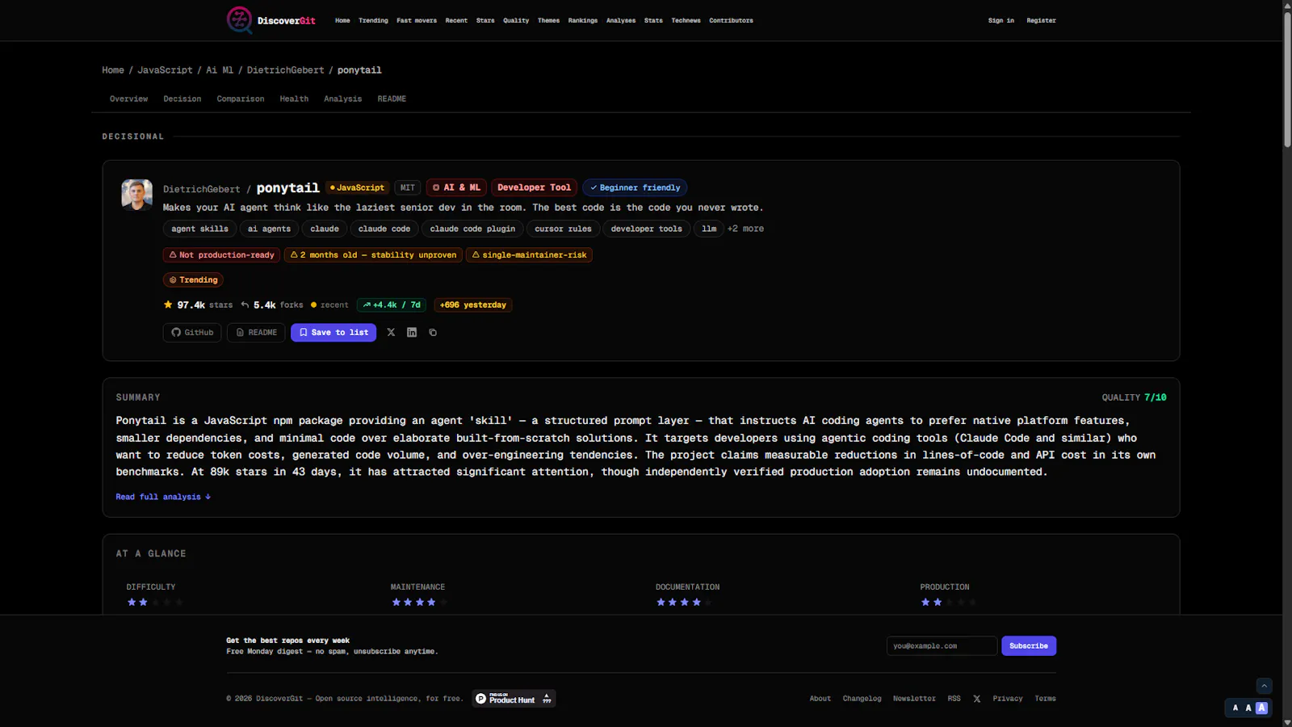Open the X profile icon in the footer
The width and height of the screenshot is (1292, 727).
pyautogui.click(x=977, y=699)
